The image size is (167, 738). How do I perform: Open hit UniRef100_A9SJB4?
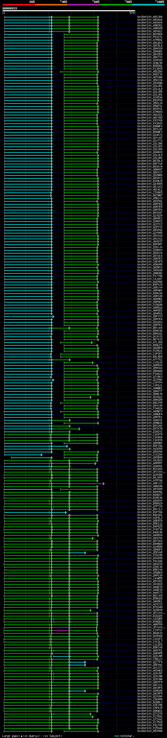coord(150,17)
